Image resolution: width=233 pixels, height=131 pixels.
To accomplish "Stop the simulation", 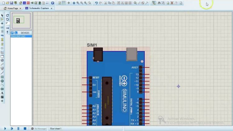I will point(25,129).
